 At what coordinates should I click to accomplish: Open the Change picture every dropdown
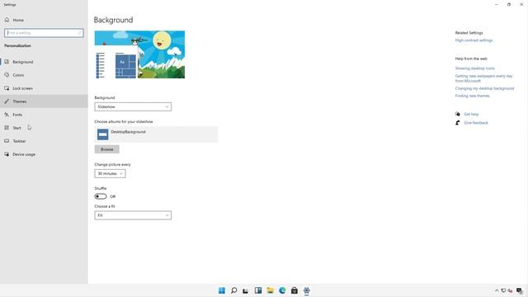coord(110,173)
